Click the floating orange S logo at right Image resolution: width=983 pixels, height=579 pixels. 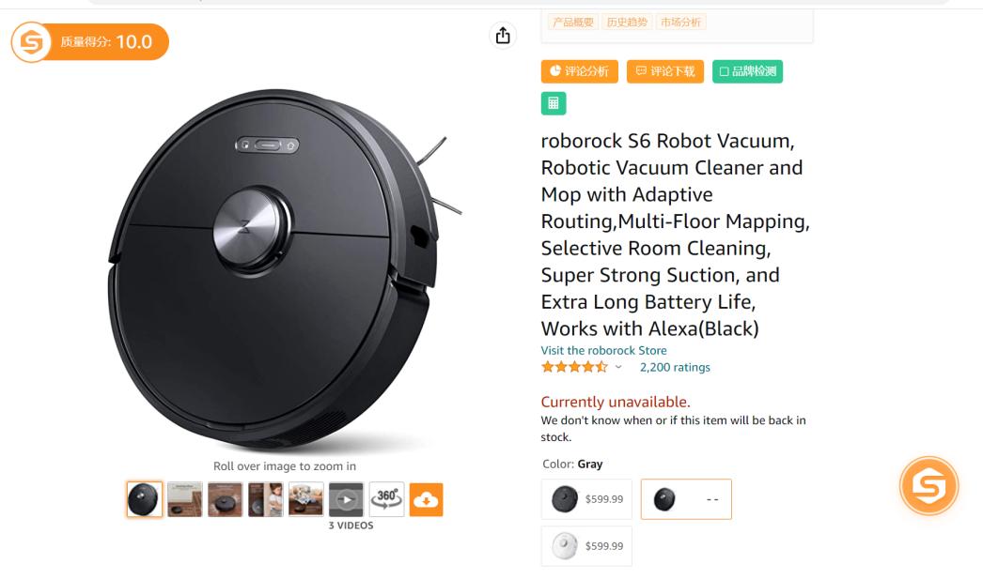928,486
